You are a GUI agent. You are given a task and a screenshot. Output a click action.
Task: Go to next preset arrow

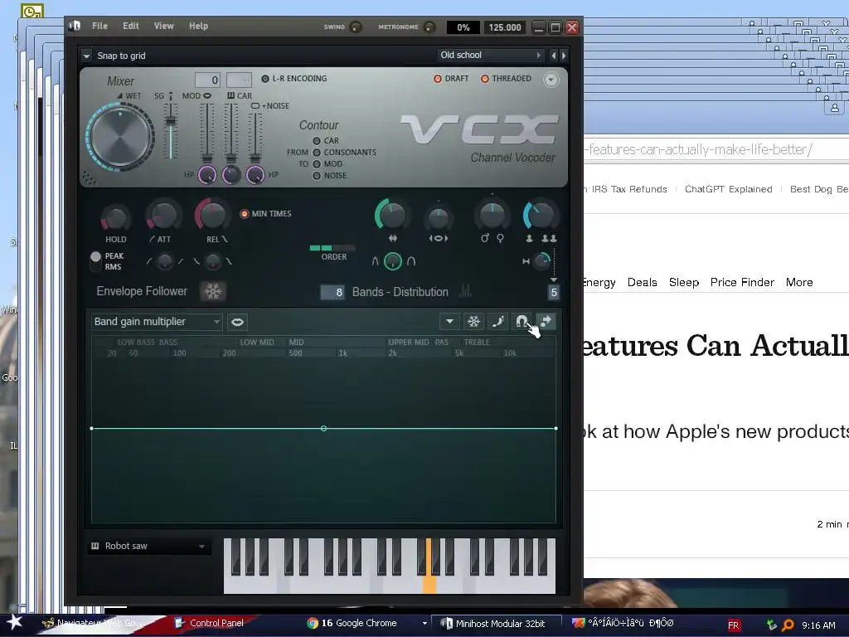click(x=564, y=56)
